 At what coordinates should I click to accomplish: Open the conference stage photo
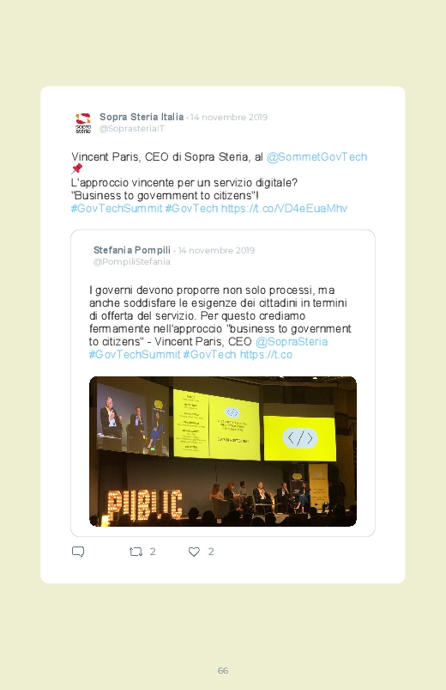223,451
